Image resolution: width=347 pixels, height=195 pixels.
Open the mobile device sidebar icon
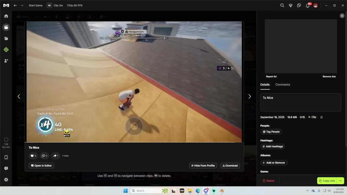click(6, 157)
